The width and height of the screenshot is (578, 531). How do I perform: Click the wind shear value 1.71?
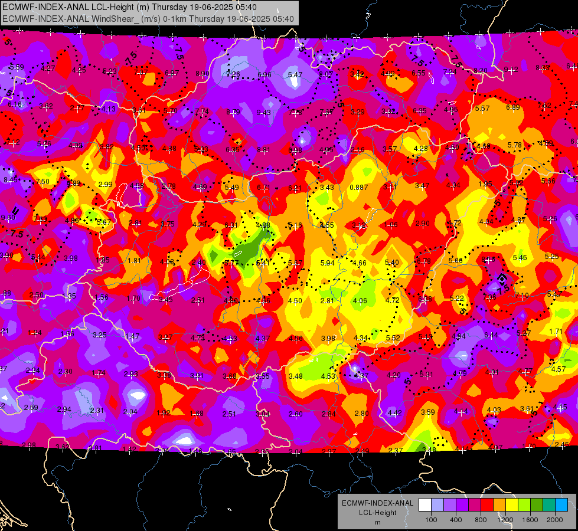(556, 332)
